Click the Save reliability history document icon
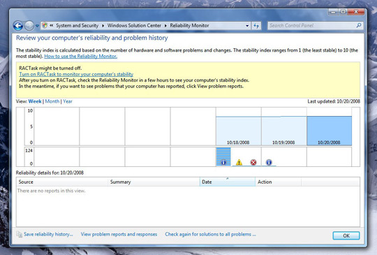This screenshot has height=255, width=377. click(x=20, y=234)
